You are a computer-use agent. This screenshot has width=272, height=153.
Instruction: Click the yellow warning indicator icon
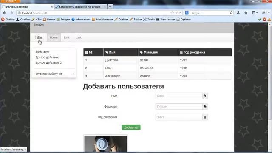pos(269,20)
